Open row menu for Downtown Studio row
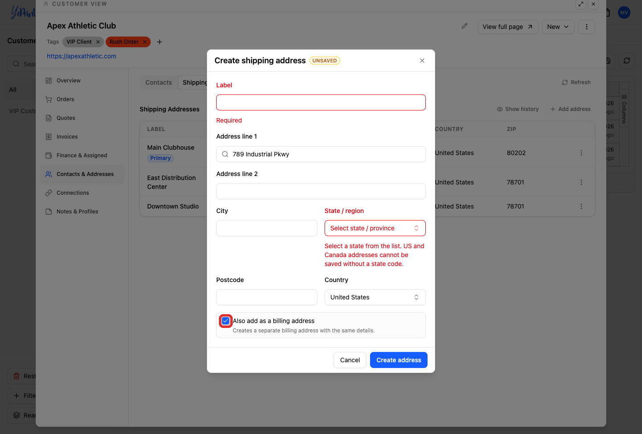This screenshot has width=642, height=434. coord(581,206)
